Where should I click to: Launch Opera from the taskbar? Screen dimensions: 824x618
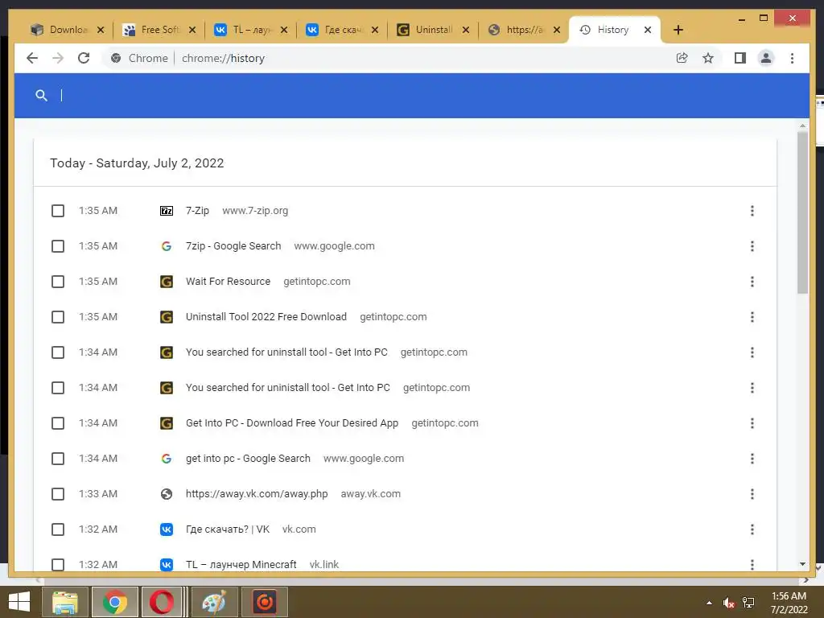pos(162,602)
